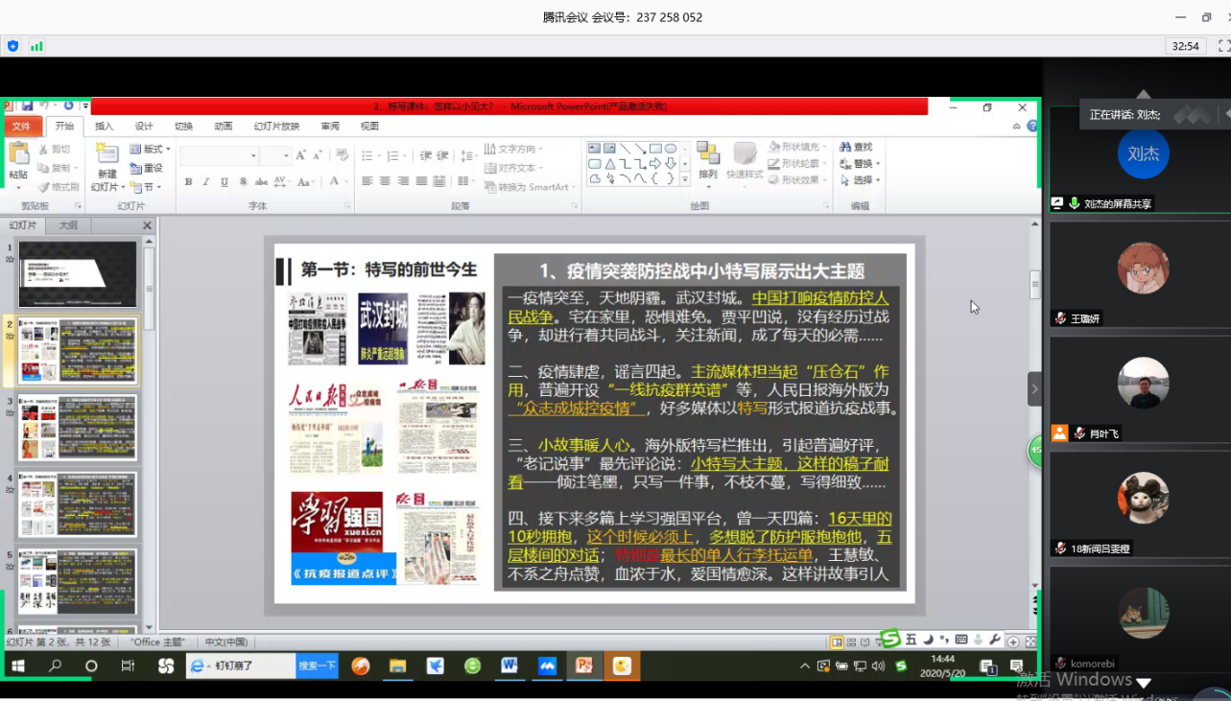Click the PowerPoint icon in Windows taskbar

(583, 666)
